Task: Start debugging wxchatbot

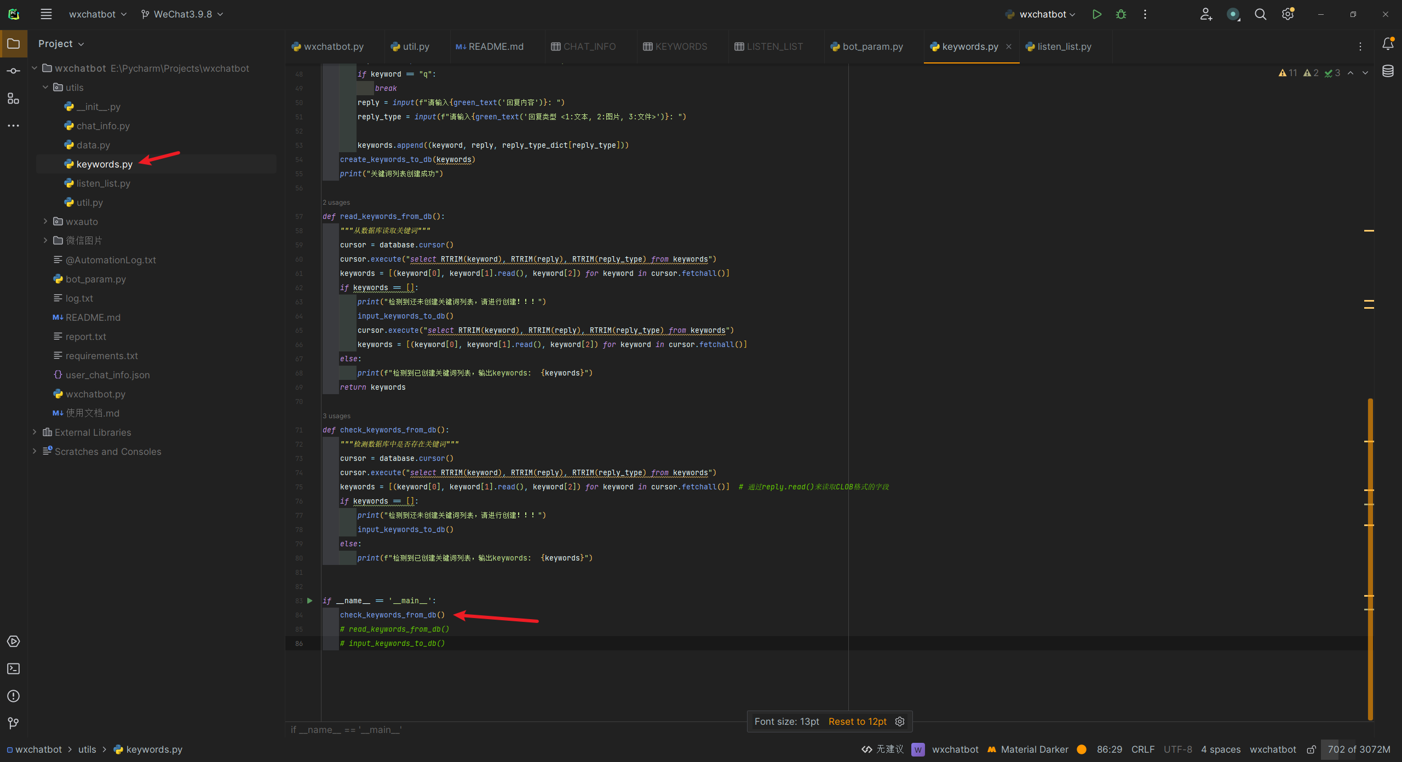Action: 1121,14
